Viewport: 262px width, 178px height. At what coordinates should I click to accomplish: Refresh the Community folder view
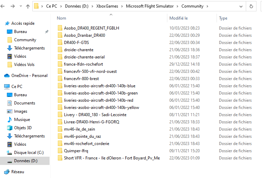pyautogui.click(x=251, y=6)
